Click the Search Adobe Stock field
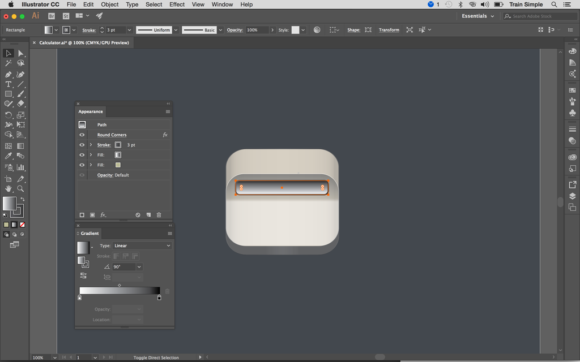The image size is (580, 362). [x=538, y=16]
